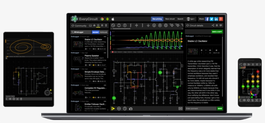265x123 pixels.
Task: Open the Plasma Speaker circuit title
Action: point(92,56)
